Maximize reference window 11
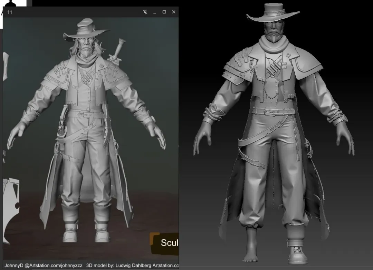 [164, 12]
